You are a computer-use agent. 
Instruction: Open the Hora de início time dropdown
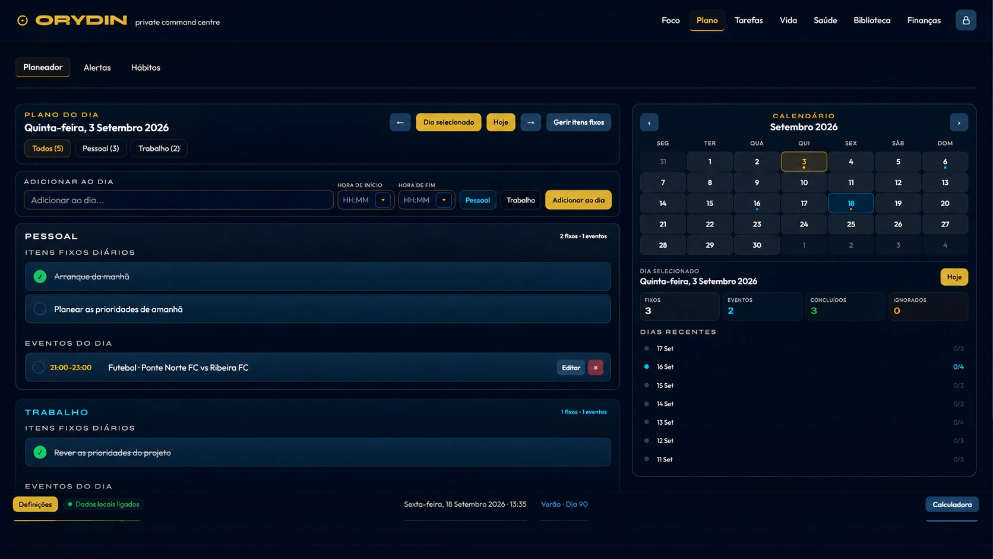pos(383,200)
